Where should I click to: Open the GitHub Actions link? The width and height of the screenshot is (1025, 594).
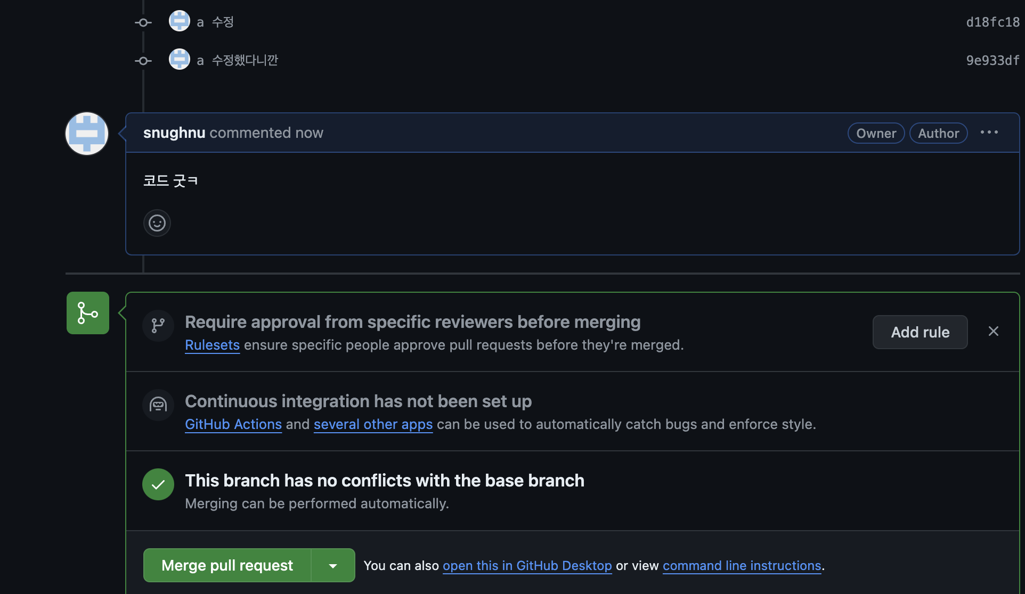pos(233,424)
